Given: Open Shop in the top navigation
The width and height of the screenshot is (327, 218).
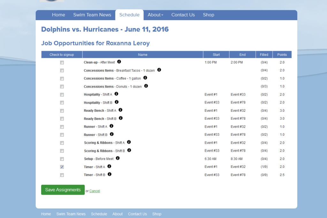Looking at the screenshot, I should [209, 15].
